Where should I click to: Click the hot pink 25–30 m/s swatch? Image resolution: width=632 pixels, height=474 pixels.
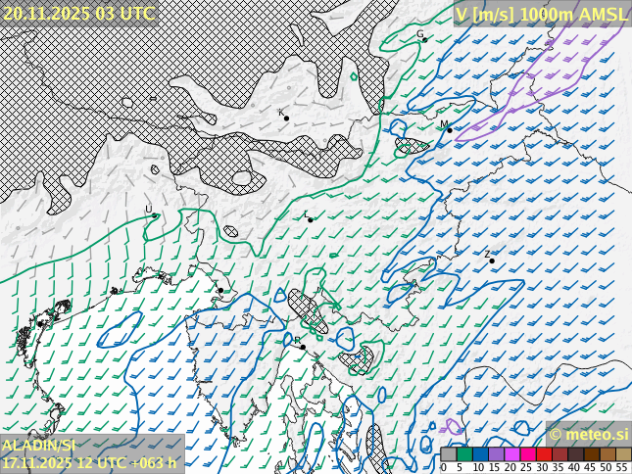tap(527, 454)
